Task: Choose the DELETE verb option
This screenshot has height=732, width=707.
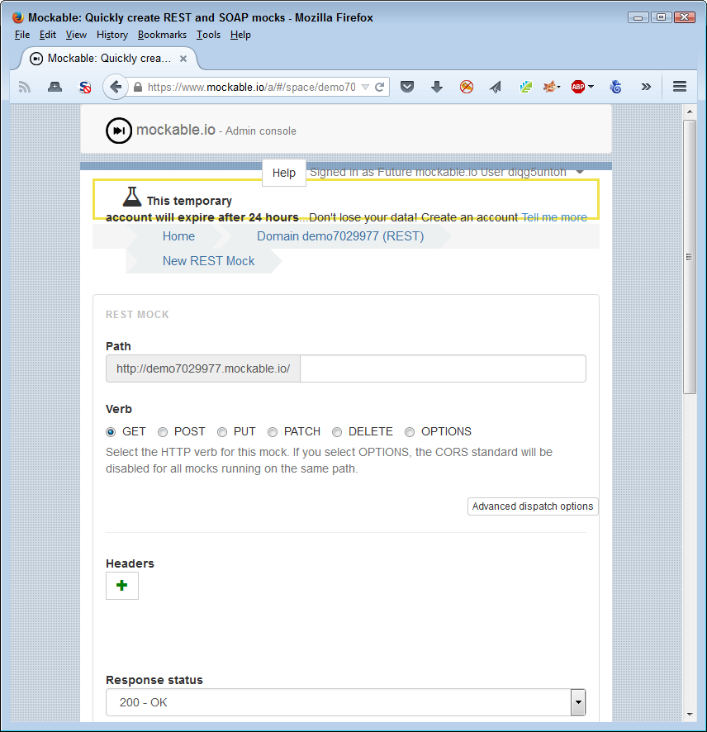Action: (x=337, y=431)
